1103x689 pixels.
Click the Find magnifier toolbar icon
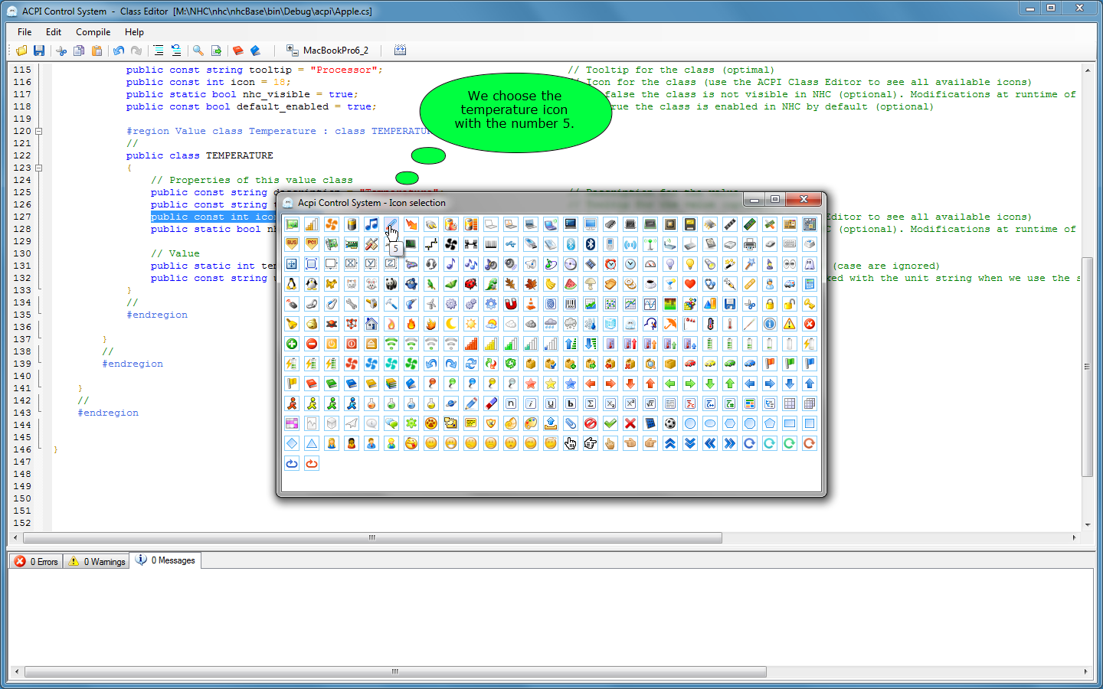point(198,51)
